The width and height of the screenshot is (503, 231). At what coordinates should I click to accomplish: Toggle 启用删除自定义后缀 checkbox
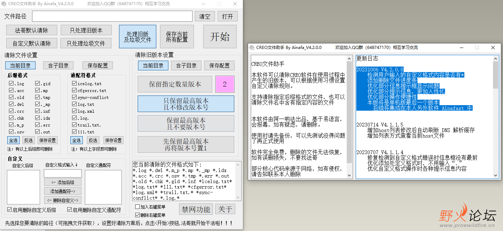9,210
